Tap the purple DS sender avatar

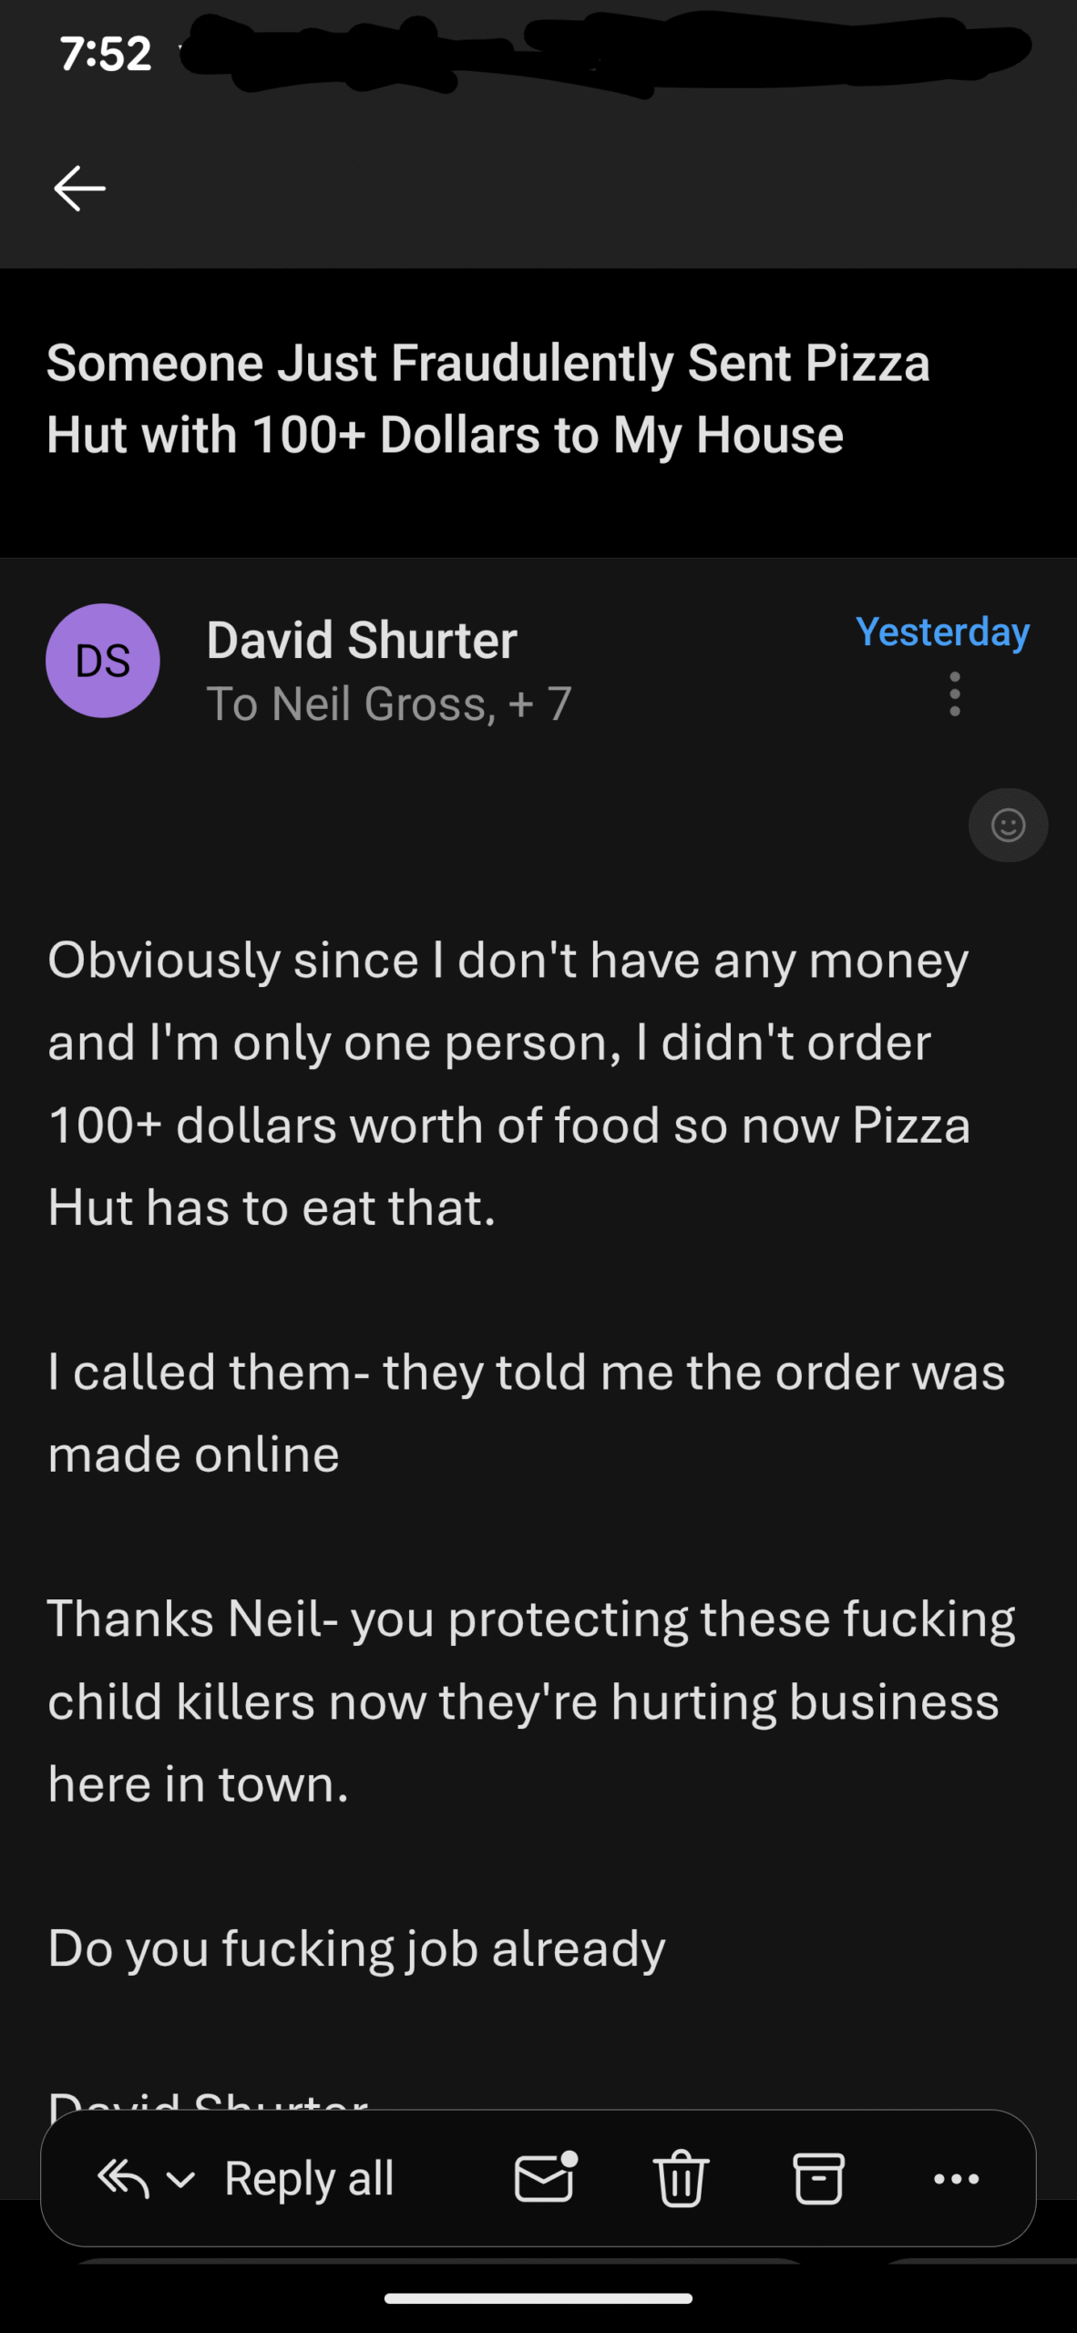[x=103, y=661]
